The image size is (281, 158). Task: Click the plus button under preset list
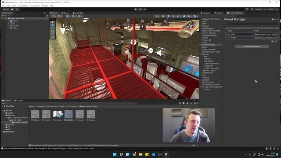pos(272,41)
